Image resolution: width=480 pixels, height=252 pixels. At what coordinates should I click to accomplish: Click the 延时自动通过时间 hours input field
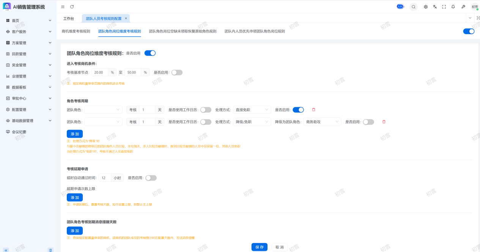coord(105,178)
